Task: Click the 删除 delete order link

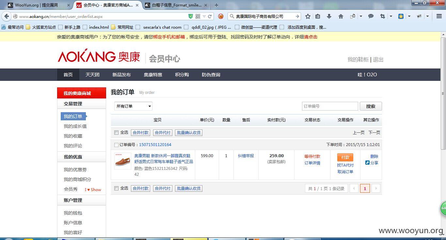Action: coord(374,157)
